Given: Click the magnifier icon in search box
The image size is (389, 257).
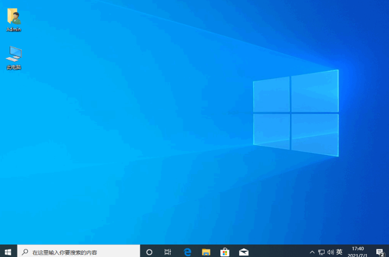Looking at the screenshot, I should 25,252.
